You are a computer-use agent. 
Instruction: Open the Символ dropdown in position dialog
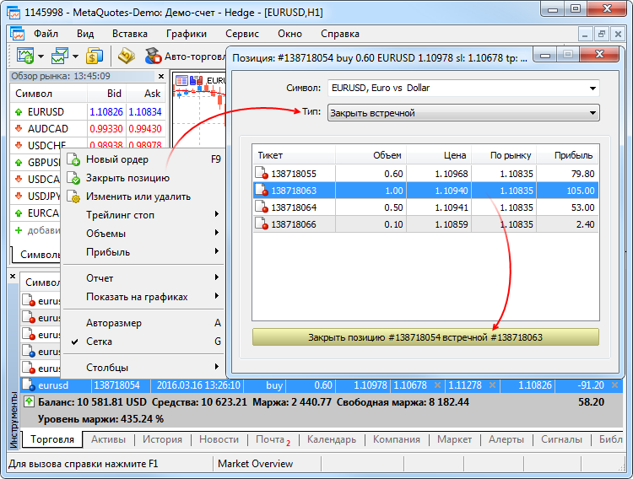(463, 88)
